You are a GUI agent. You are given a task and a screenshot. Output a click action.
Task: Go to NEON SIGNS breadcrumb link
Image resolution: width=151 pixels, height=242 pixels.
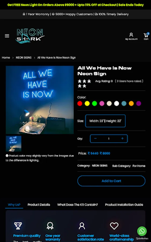[24, 58]
